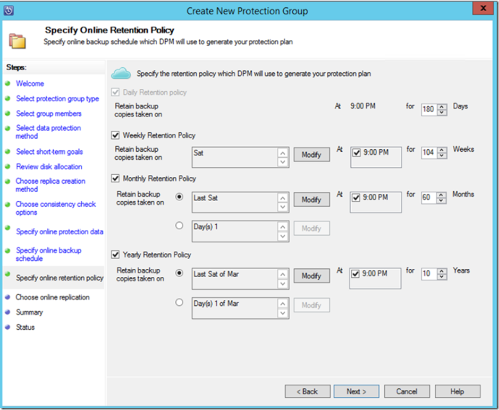
Task: Click the monthly retention 60 months field
Action: pos(429,198)
